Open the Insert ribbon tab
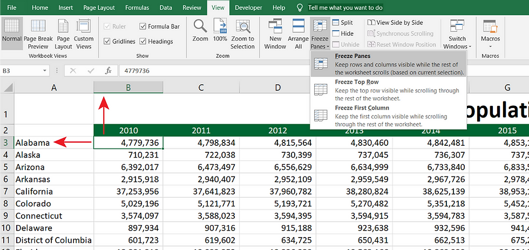The height and width of the screenshot is (250, 529). pos(65,8)
